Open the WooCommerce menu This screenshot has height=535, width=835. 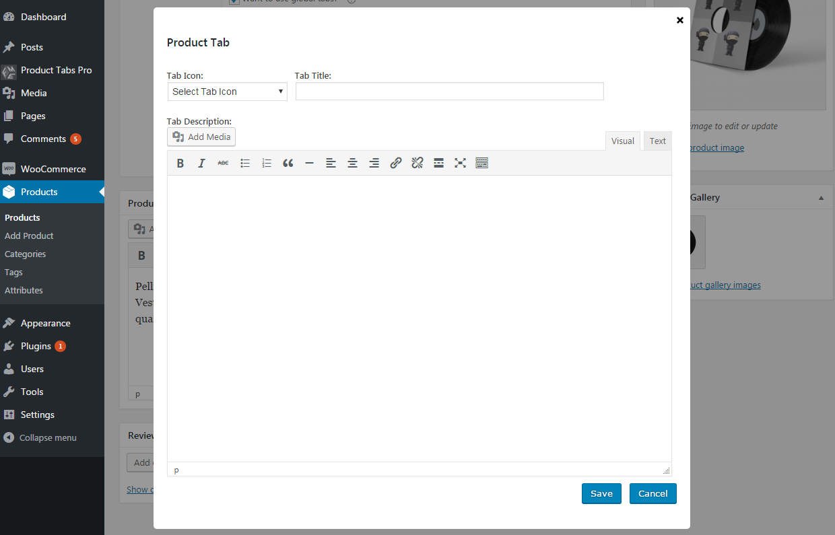52,169
